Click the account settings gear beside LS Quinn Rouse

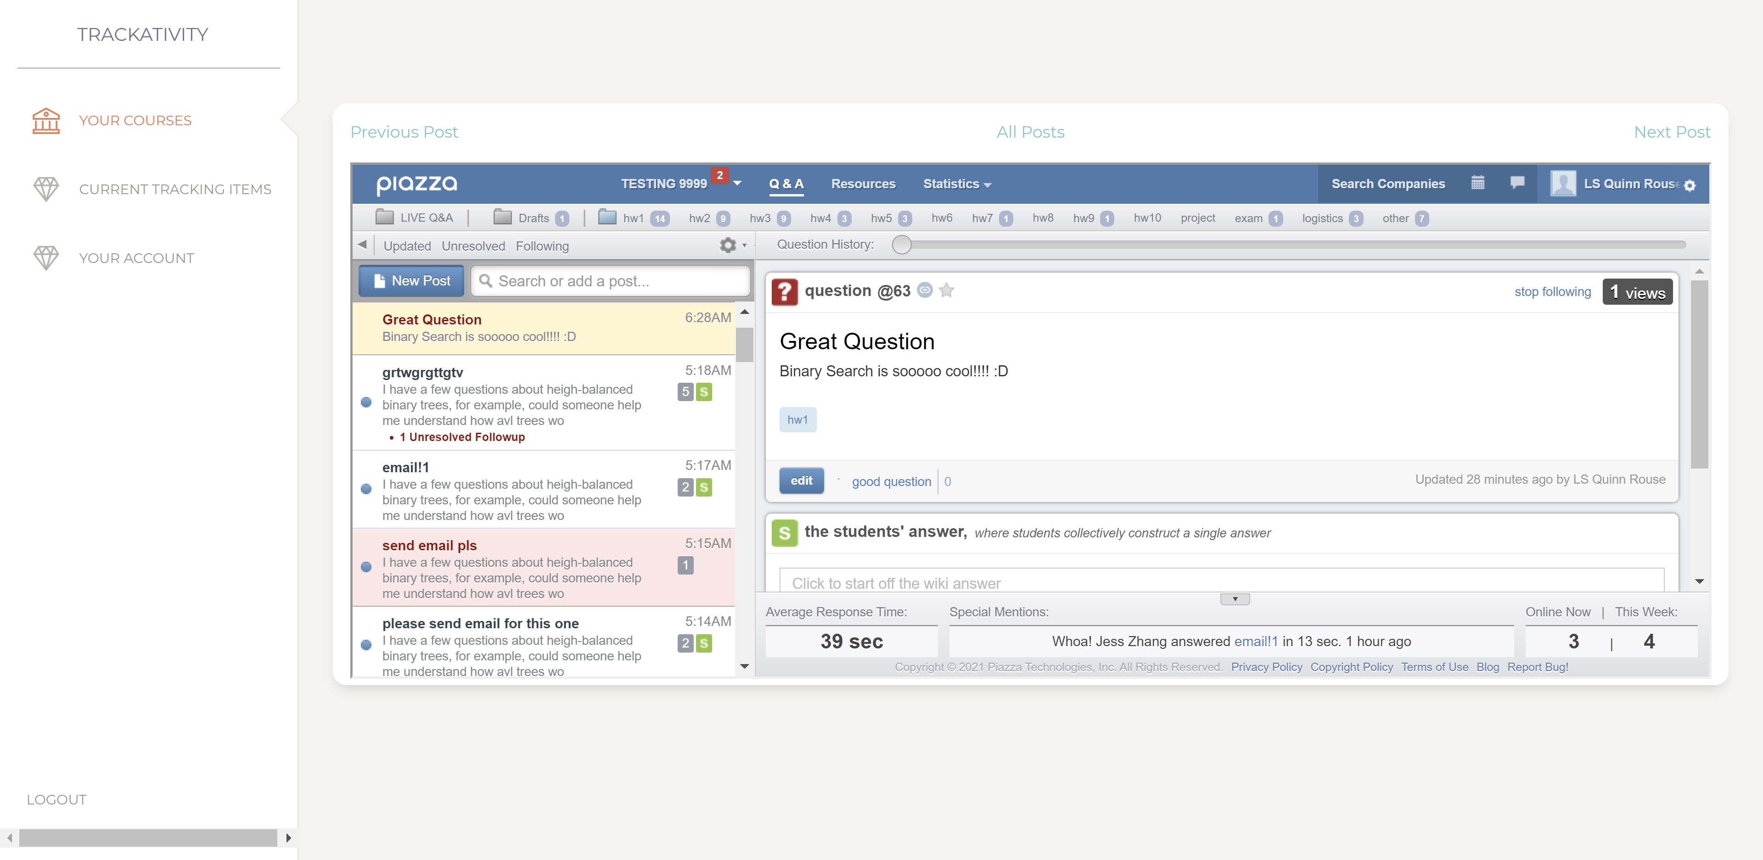coord(1689,185)
